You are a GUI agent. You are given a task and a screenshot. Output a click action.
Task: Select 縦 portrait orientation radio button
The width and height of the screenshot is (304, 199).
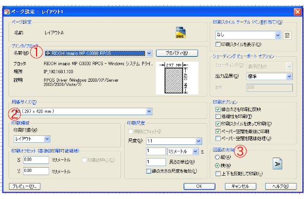[x=218, y=157]
